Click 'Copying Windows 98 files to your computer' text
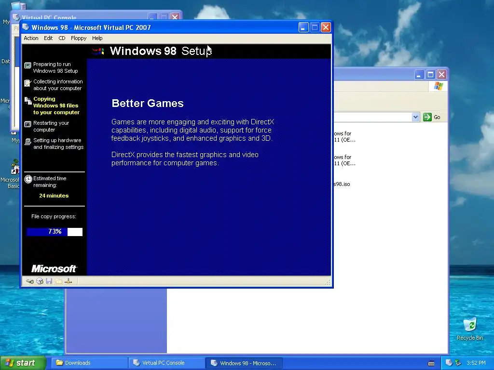Image resolution: width=494 pixels, height=370 pixels. pos(56,106)
